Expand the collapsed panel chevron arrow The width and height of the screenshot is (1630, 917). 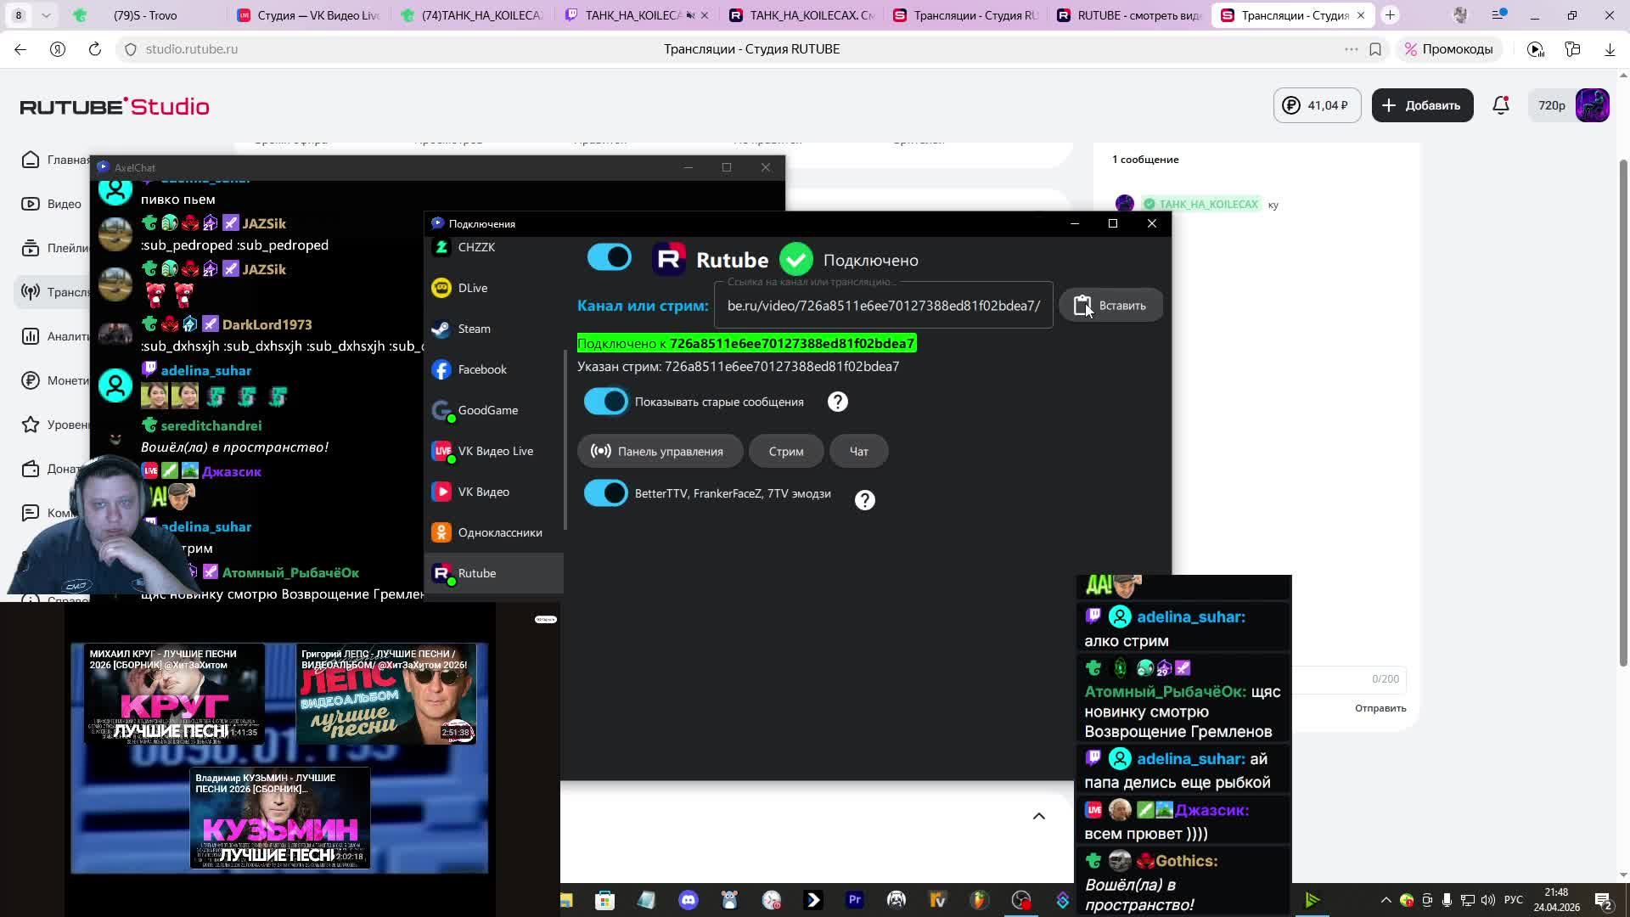1038,816
